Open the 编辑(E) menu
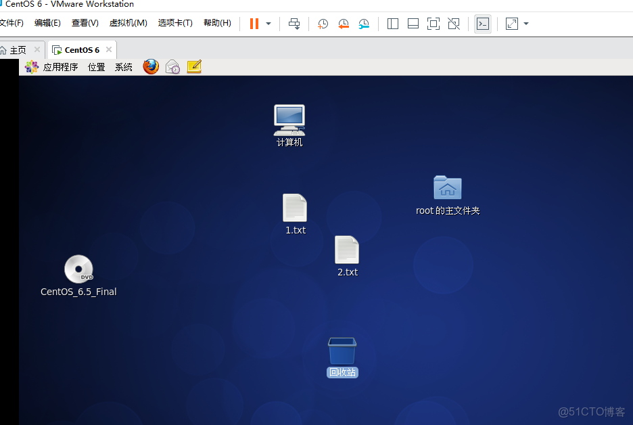 point(47,23)
